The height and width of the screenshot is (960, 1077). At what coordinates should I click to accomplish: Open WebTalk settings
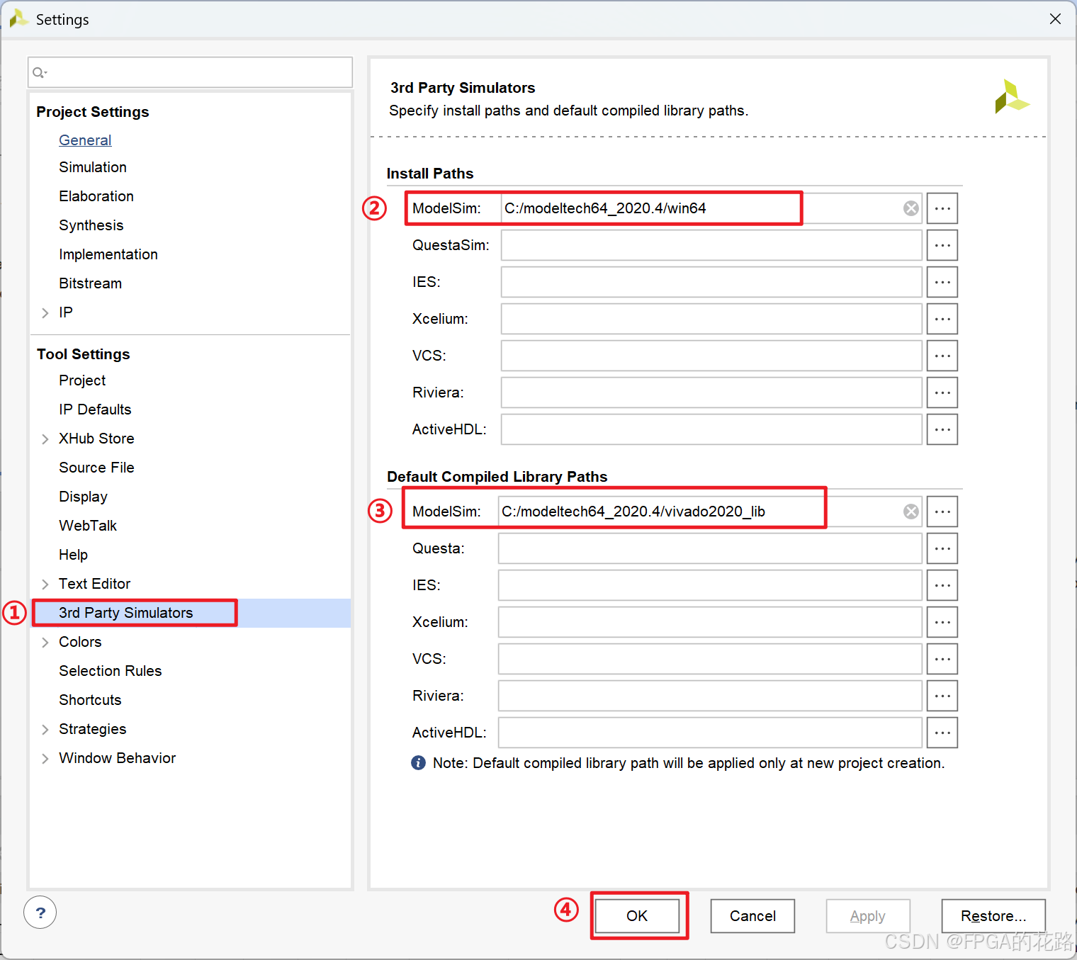click(88, 526)
